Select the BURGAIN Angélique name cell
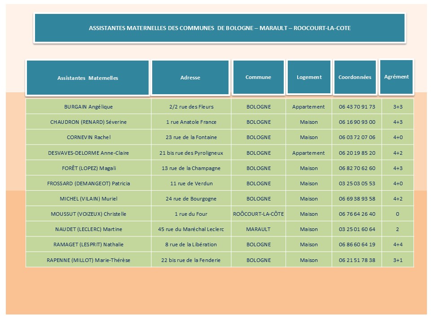Viewport: 431px width, 323px height. click(x=88, y=107)
